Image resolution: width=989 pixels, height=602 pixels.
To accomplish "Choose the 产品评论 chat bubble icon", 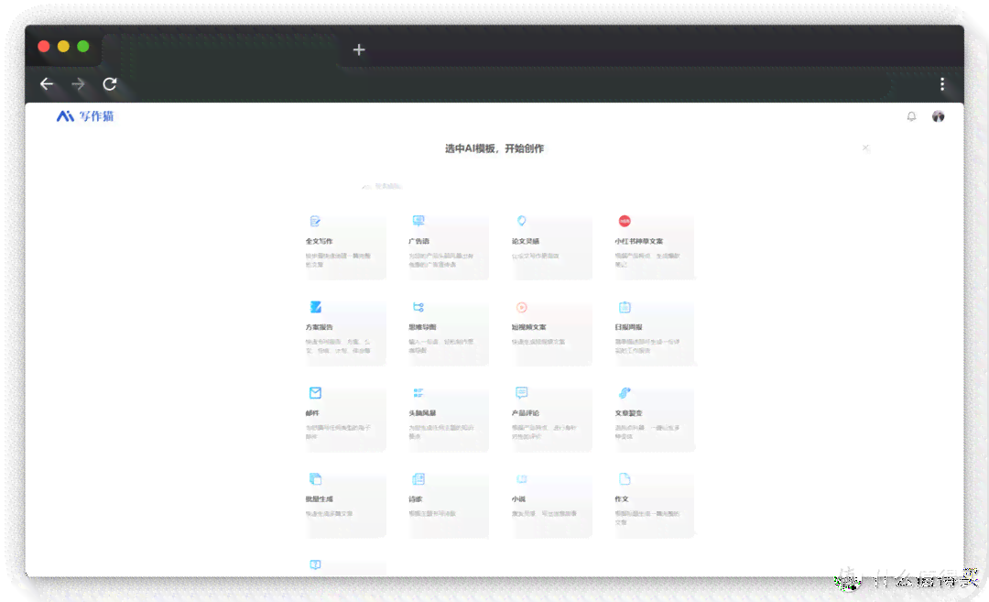I will tap(522, 392).
